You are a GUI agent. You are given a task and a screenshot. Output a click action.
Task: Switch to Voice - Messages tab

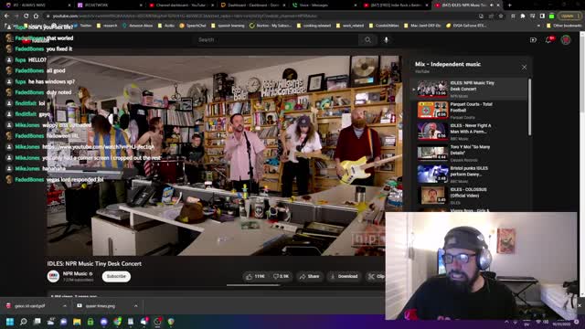(x=324, y=5)
